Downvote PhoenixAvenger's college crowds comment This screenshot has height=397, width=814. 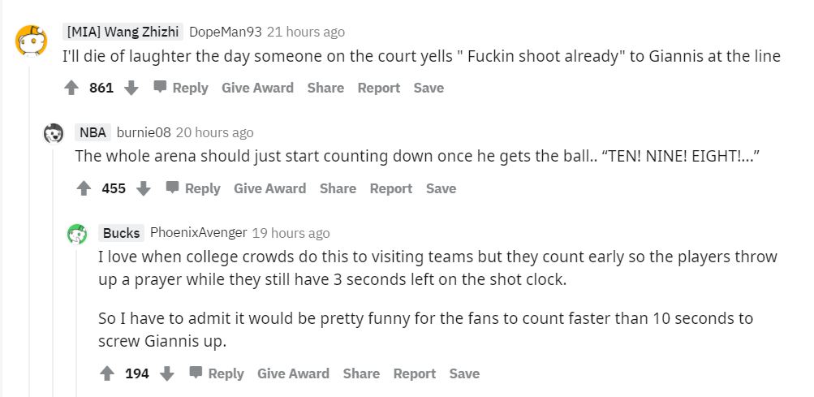[167, 373]
